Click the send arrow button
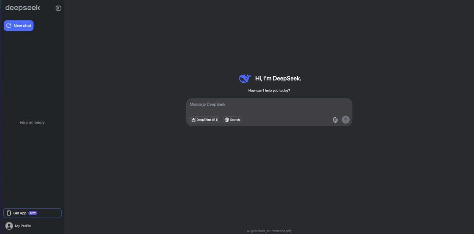This screenshot has width=474, height=234. click(x=345, y=120)
